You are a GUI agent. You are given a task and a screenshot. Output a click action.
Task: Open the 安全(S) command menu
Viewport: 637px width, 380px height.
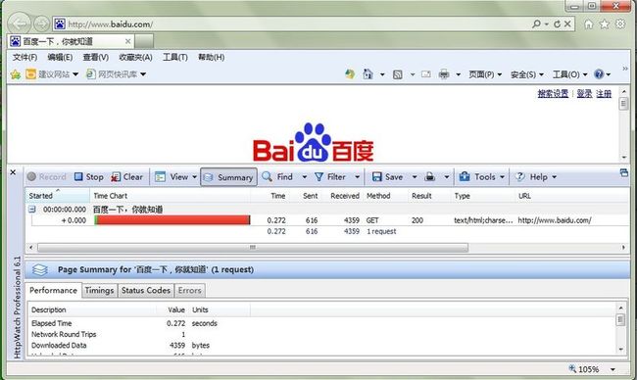[x=527, y=74]
